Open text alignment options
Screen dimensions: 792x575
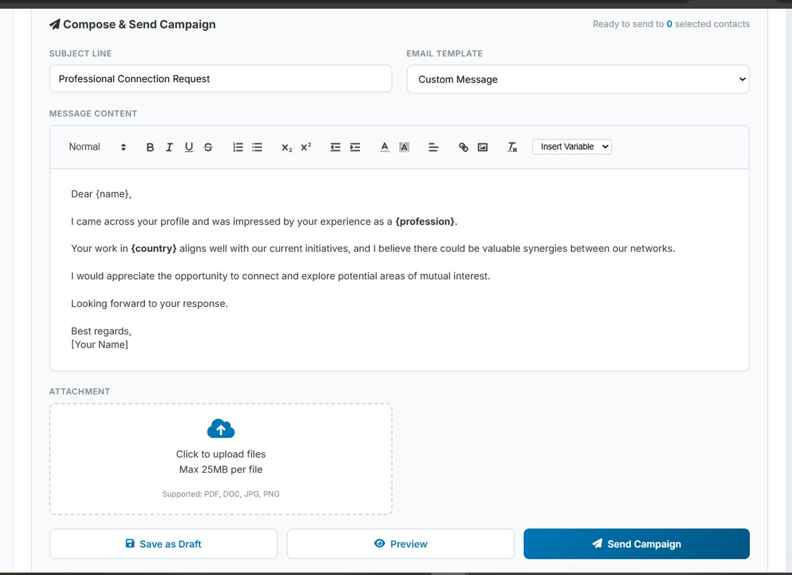[x=433, y=147]
